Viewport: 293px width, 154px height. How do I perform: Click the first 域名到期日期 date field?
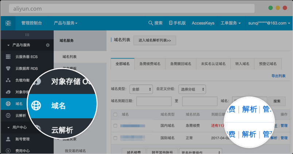(x=154, y=101)
